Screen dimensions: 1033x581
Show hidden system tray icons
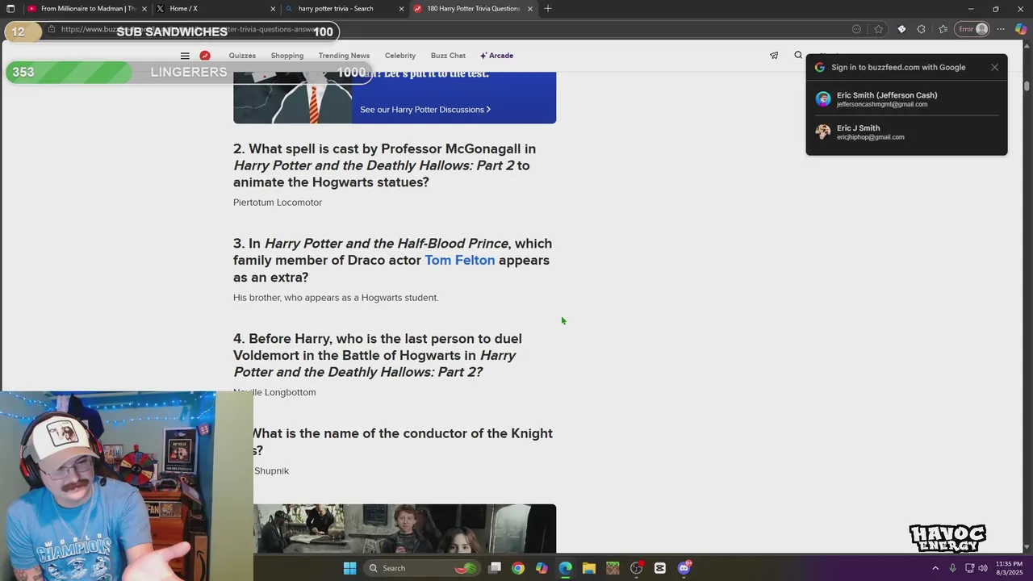(x=935, y=568)
